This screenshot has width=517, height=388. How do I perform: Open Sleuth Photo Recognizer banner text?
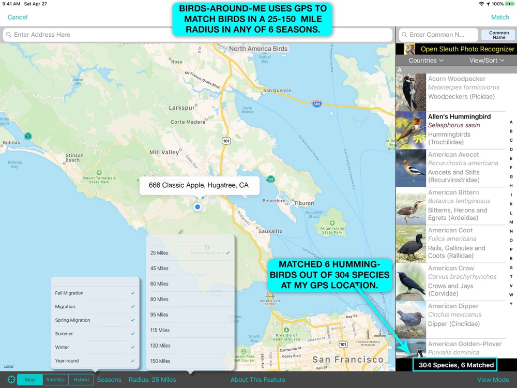pos(467,49)
